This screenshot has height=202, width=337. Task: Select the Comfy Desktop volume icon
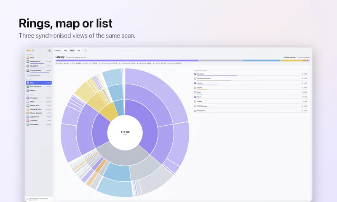pyautogui.click(x=28, y=70)
